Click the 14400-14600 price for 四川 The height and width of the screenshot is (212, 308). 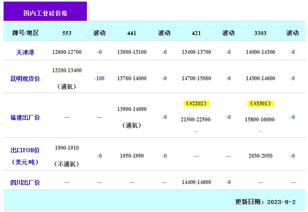(x=196, y=182)
